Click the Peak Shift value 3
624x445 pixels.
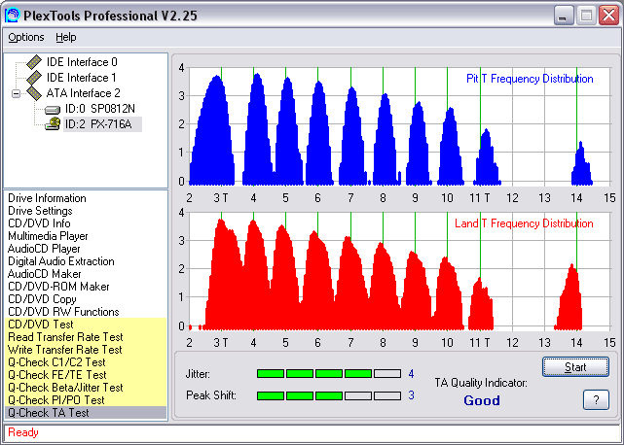tap(411, 395)
